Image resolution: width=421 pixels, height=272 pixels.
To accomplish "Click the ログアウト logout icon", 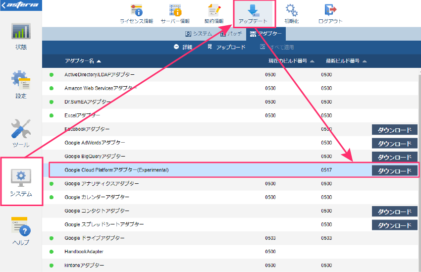I will point(330,10).
